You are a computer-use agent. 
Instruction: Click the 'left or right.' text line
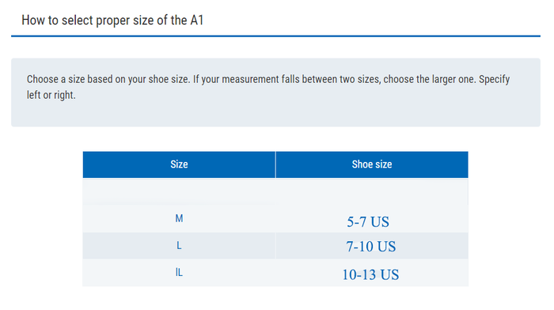pos(51,95)
